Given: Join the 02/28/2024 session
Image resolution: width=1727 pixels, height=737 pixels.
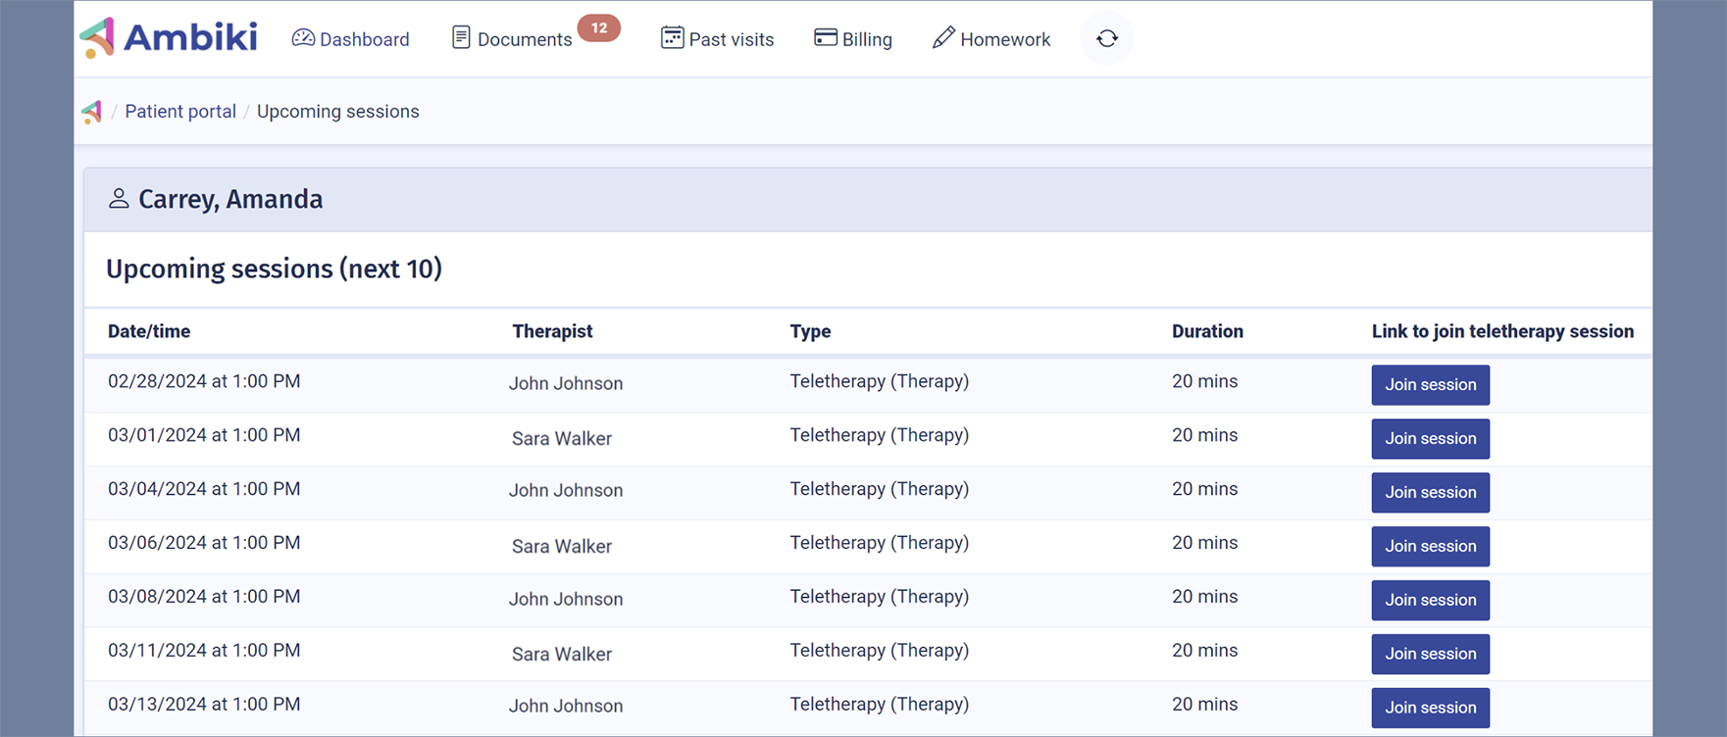Looking at the screenshot, I should (1430, 385).
